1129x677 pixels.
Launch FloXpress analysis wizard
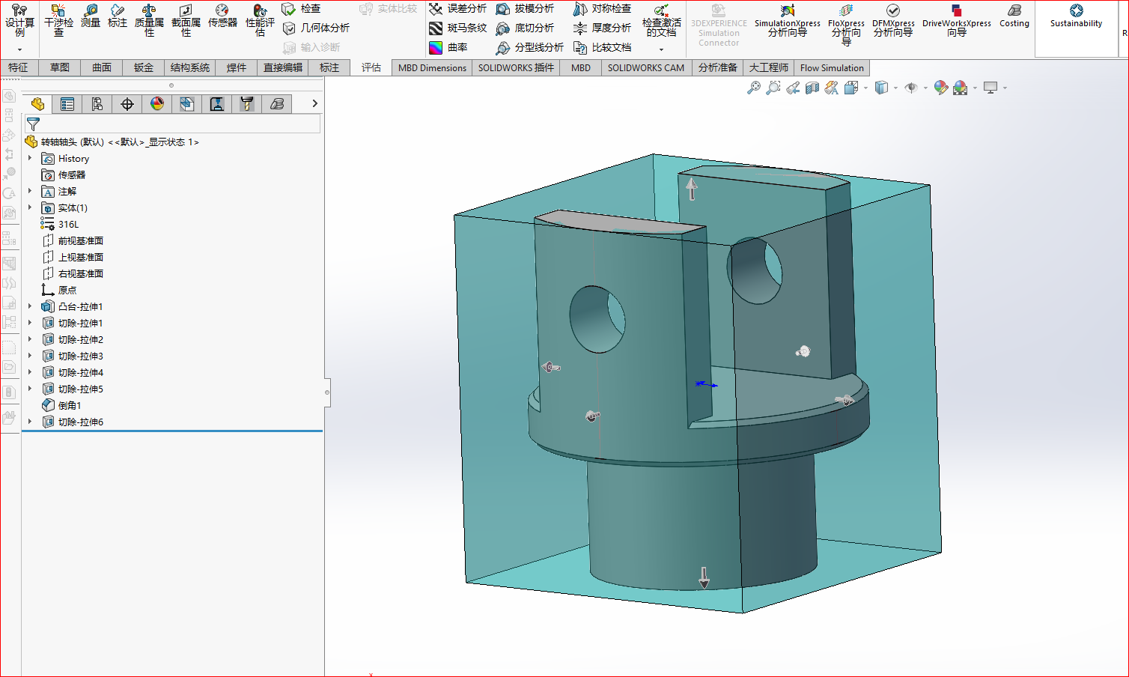click(x=846, y=24)
